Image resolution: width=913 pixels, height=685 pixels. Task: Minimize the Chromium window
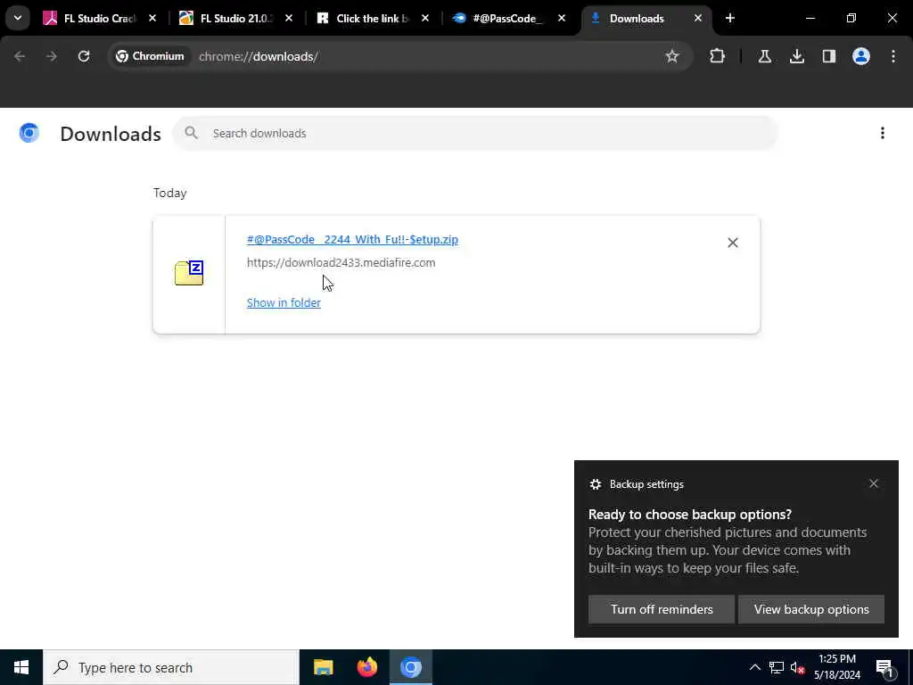click(x=810, y=19)
